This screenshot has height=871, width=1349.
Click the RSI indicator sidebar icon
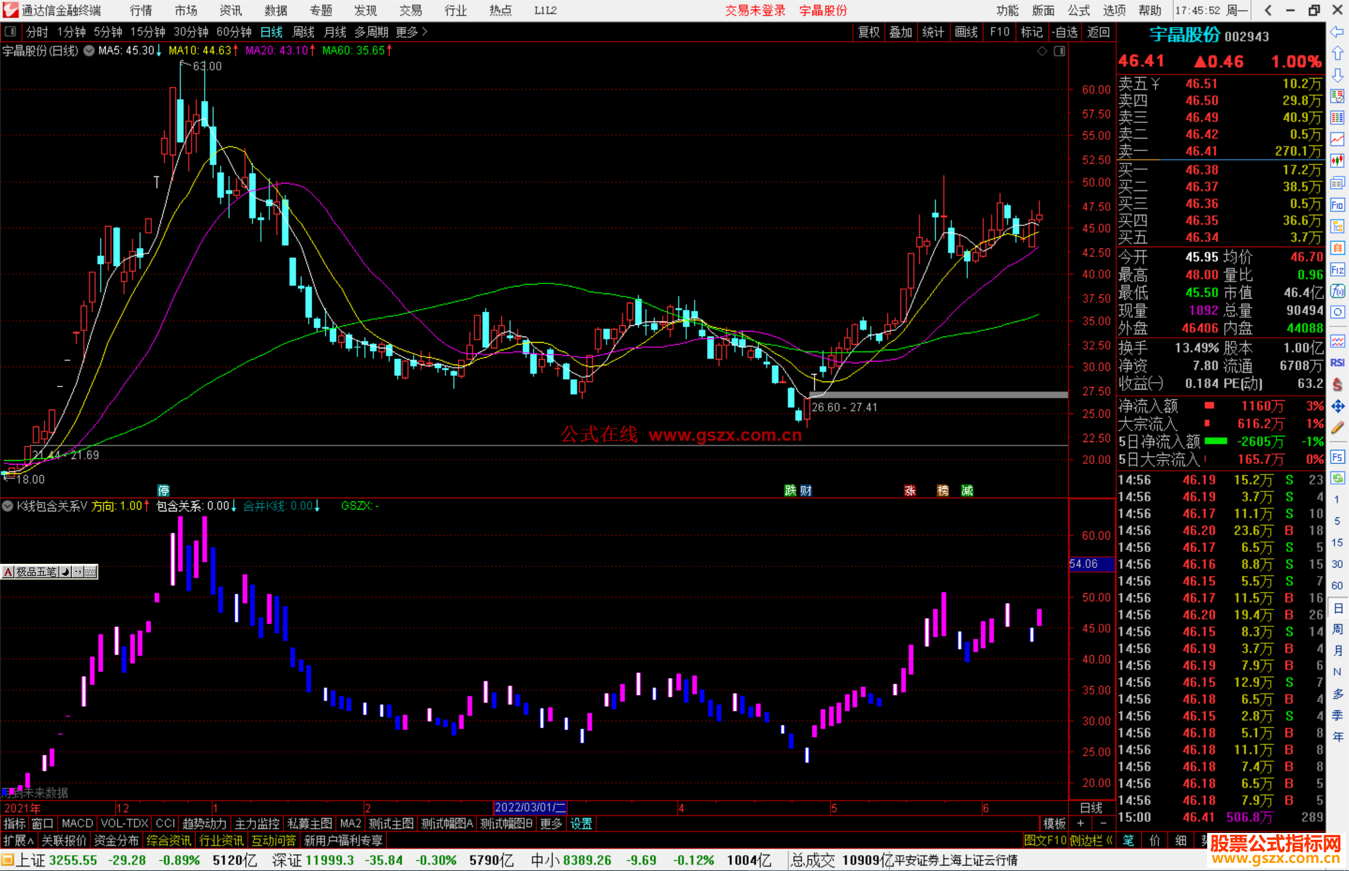[1337, 363]
